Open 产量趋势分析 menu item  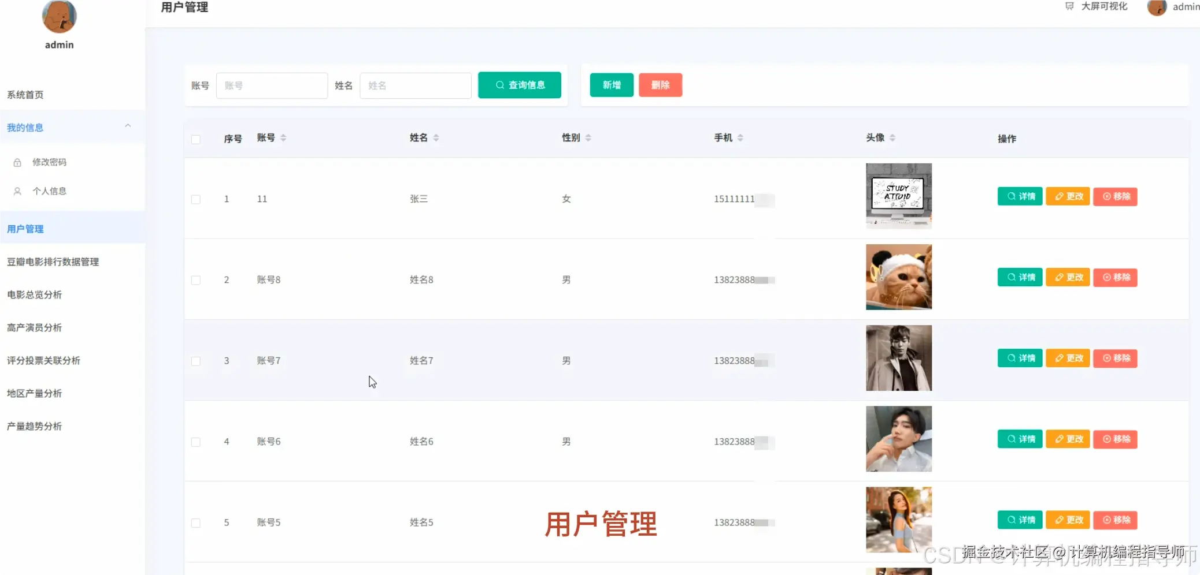click(35, 427)
